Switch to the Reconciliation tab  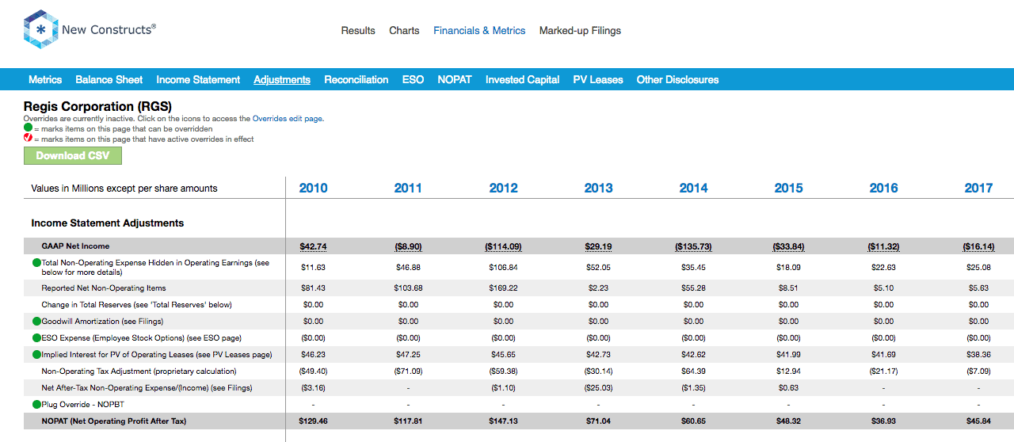[x=356, y=80]
